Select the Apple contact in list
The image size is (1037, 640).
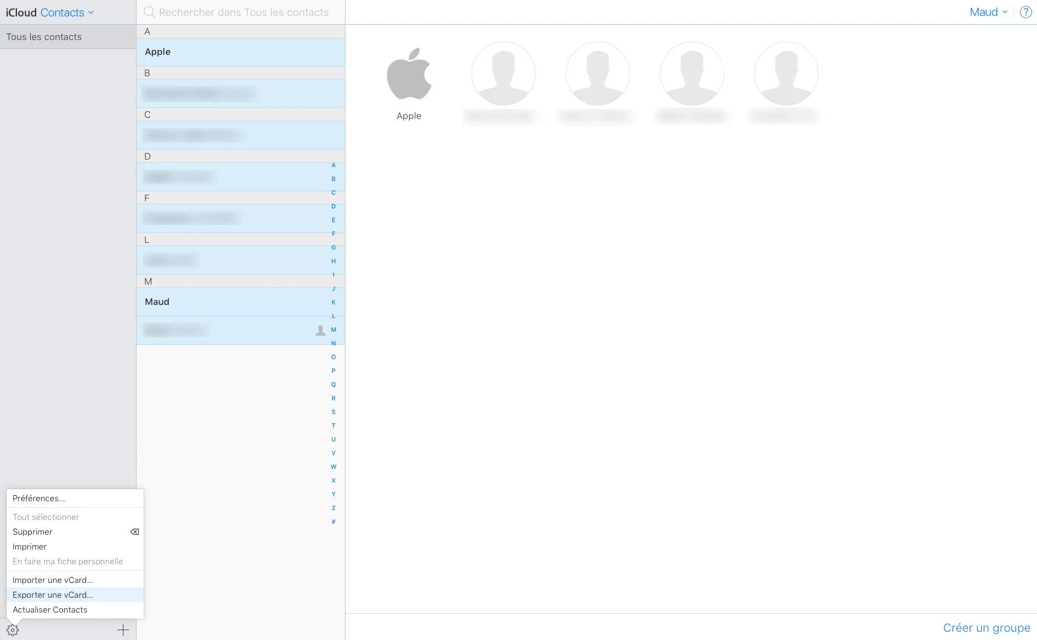[x=241, y=52]
